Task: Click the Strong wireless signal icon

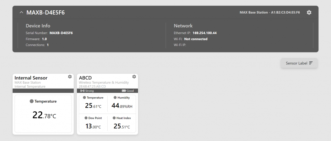Action: 82,91
